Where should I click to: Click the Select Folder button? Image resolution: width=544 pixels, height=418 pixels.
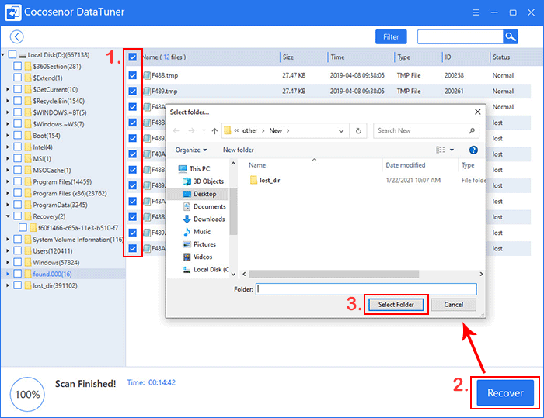click(396, 305)
